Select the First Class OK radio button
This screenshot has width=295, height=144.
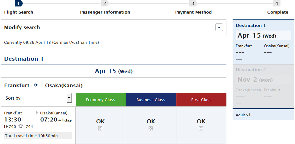pyautogui.click(x=201, y=128)
